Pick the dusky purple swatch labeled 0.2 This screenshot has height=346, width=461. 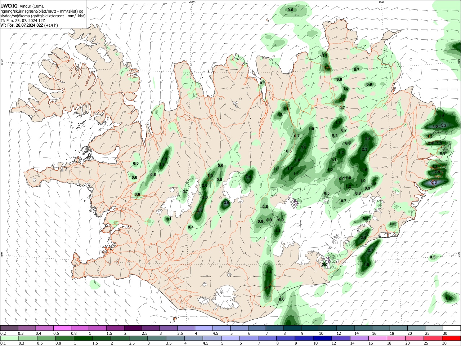9,328
